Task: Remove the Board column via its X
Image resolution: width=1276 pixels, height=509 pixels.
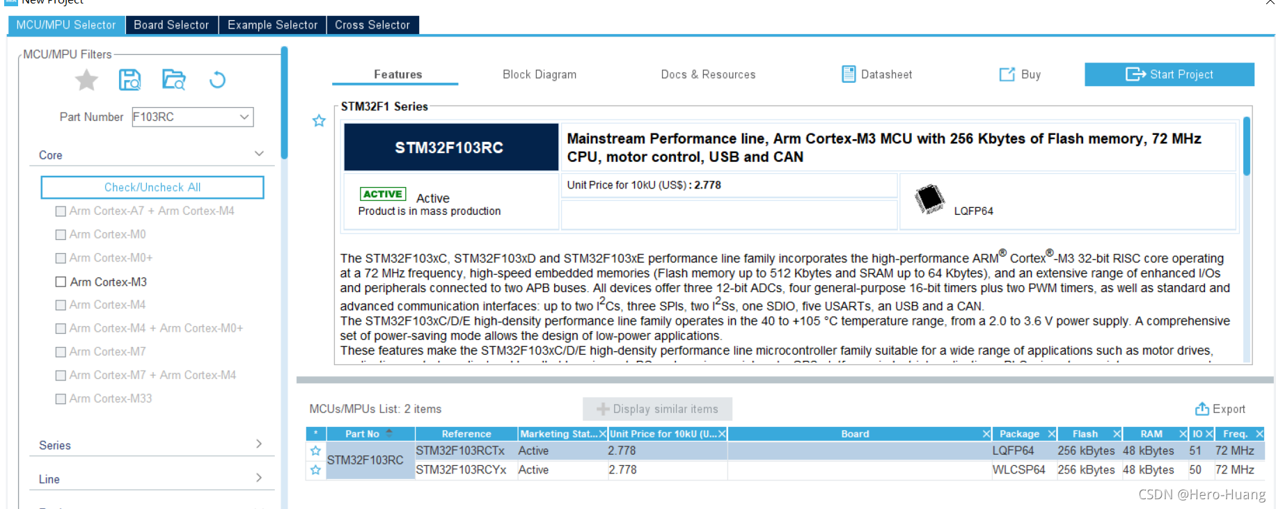Action: (x=986, y=434)
